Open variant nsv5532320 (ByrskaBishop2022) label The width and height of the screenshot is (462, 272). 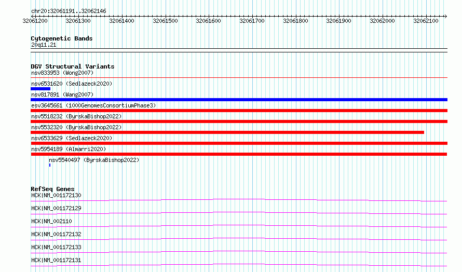coord(76,127)
